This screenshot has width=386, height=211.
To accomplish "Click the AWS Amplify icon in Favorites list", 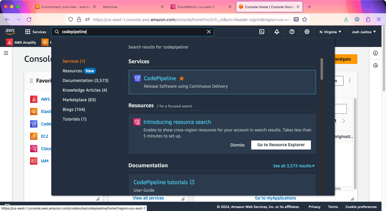I will tap(34, 99).
